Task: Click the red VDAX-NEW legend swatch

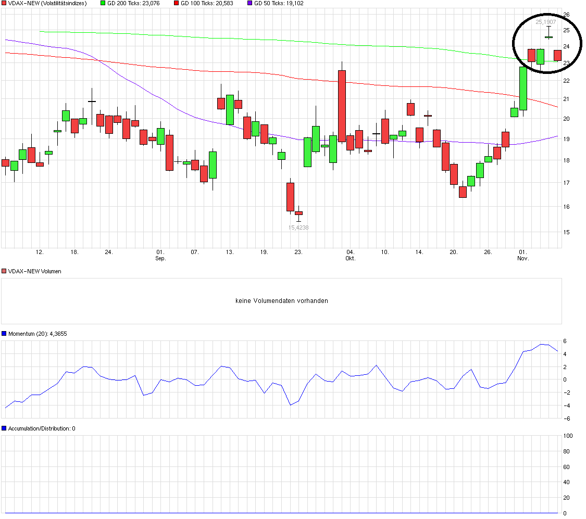Action: click(x=4, y=3)
